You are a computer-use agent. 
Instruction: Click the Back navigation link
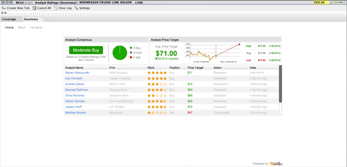pyautogui.click(x=22, y=28)
